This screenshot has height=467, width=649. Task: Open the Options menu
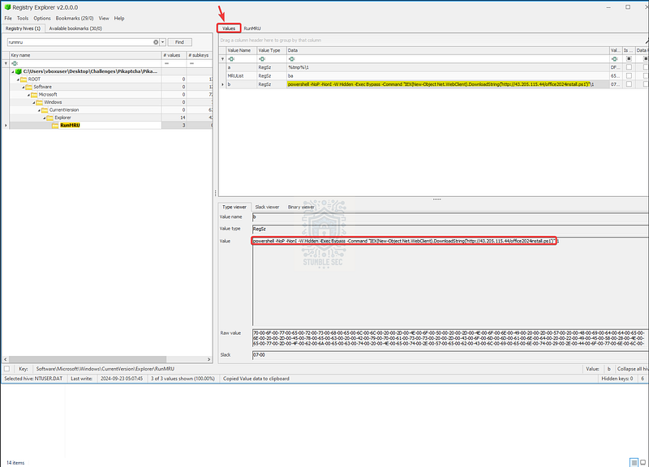tap(42, 18)
